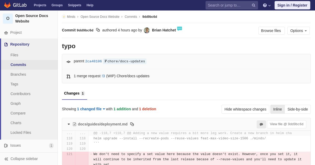Copy the commit SHA with the clipboard icon
The height and width of the screenshot is (165, 315).
click(x=98, y=30)
